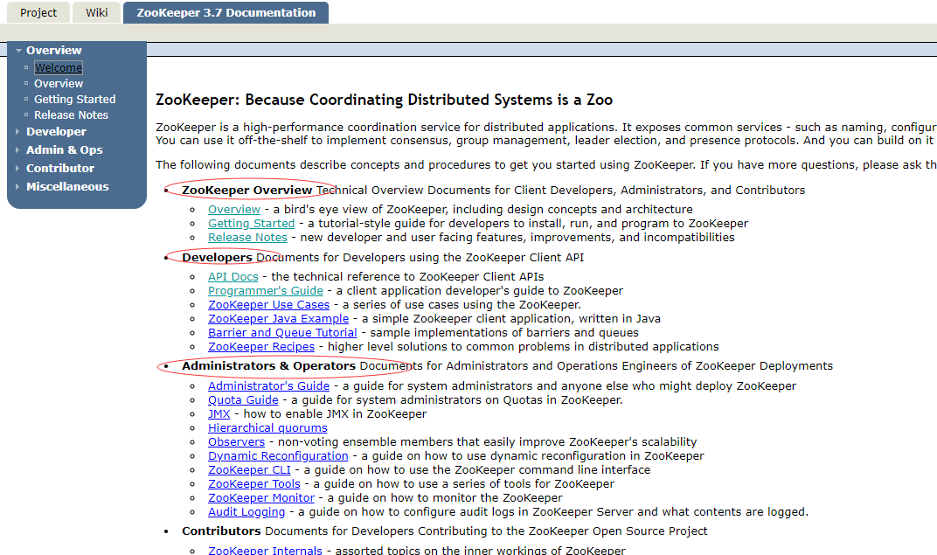Open the Observers link
The image size is (937, 555).
237,442
